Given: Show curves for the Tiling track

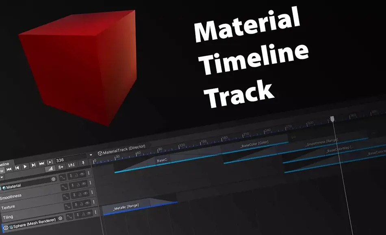Looking at the screenshot, I should point(68,207).
